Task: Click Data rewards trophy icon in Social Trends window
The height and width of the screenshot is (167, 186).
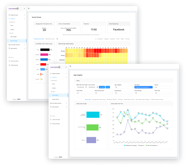Action: coord(9,48)
